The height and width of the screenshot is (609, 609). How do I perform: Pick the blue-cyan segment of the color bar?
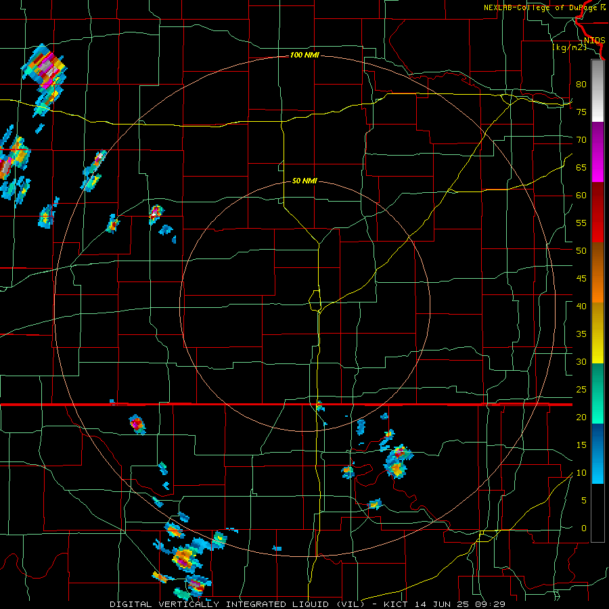pos(597,453)
